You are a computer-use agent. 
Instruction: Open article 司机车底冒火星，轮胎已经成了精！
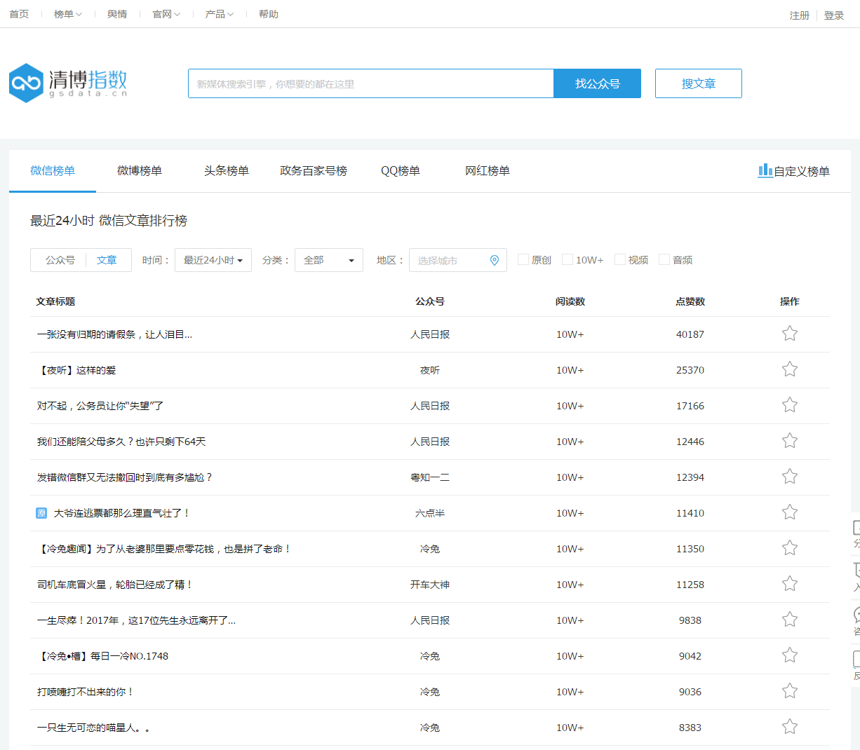pyautogui.click(x=115, y=585)
